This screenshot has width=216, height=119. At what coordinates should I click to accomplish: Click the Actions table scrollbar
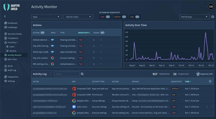click(x=121, y=39)
